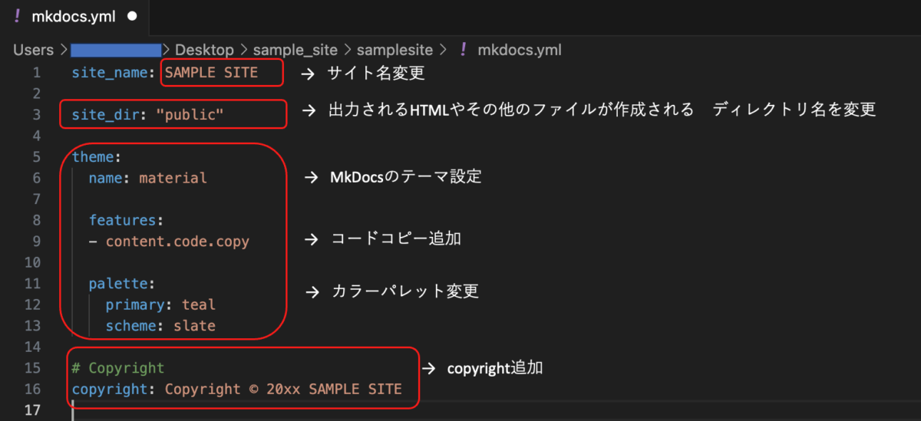This screenshot has width=921, height=421.
Task: Click the theme key on line 5
Action: pyautogui.click(x=93, y=157)
